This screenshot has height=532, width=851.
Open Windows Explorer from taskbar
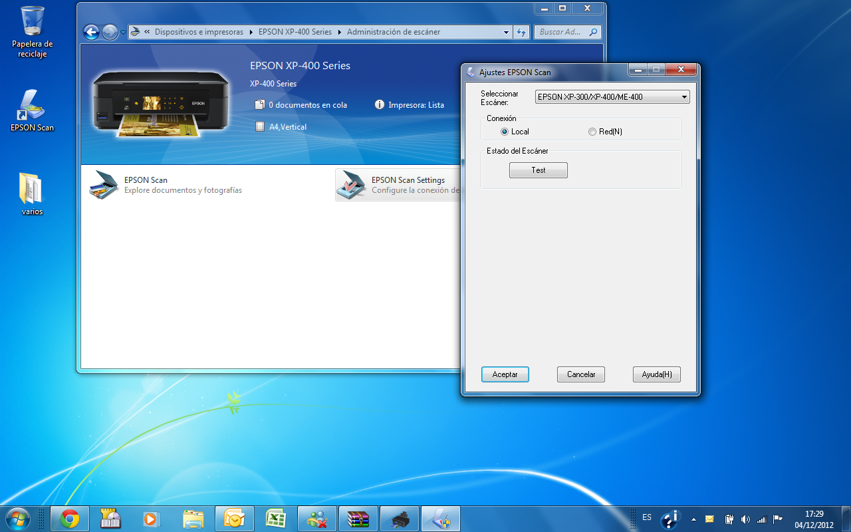pyautogui.click(x=193, y=519)
